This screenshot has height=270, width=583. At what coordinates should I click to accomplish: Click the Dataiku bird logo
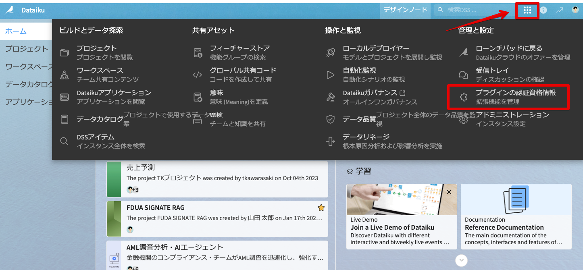[9, 10]
